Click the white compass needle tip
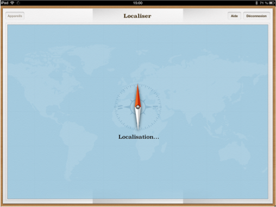Screen dimensions: 276x207 point(138,128)
